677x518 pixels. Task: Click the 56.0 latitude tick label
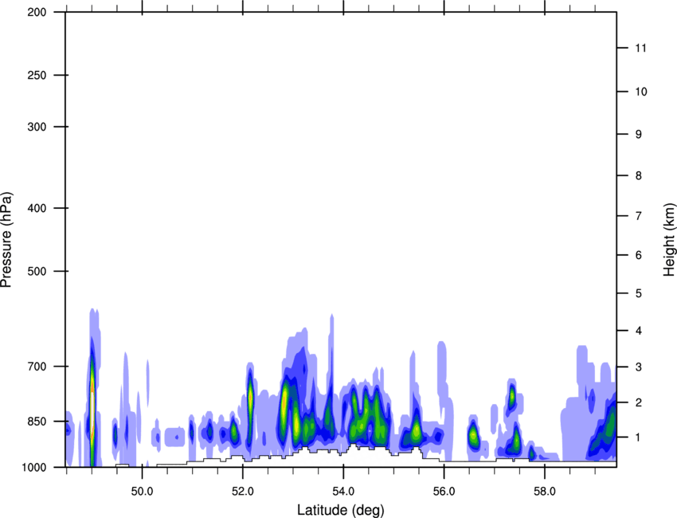tap(444, 492)
